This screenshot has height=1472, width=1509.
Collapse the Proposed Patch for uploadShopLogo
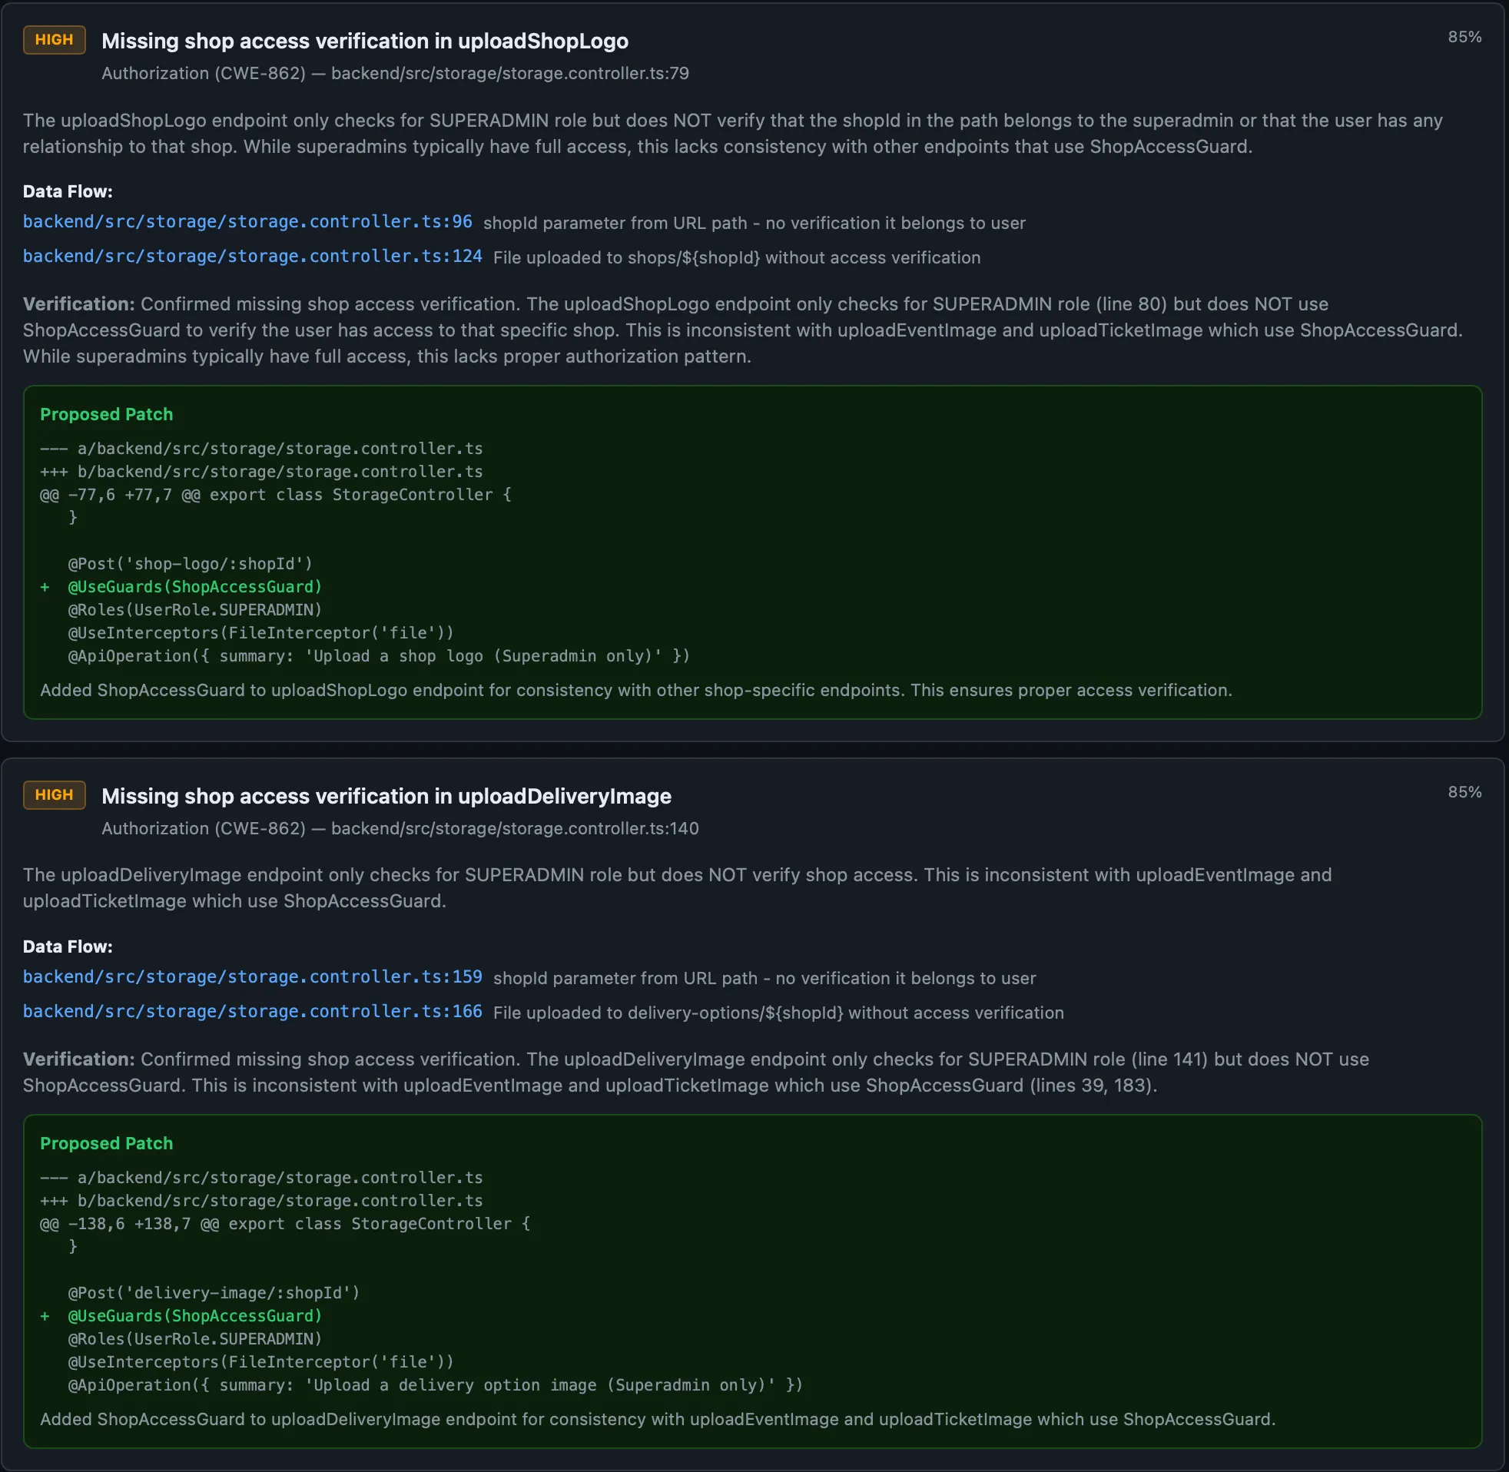coord(106,413)
